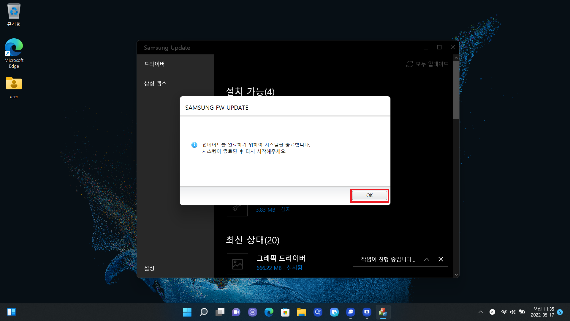Open the Widgets panel on the taskbar

coord(11,312)
